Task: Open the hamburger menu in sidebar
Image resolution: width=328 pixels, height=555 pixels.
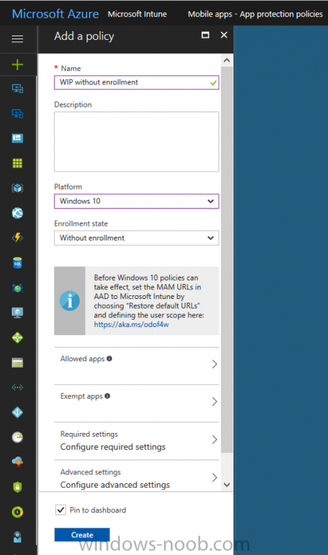Action: pos(17,38)
